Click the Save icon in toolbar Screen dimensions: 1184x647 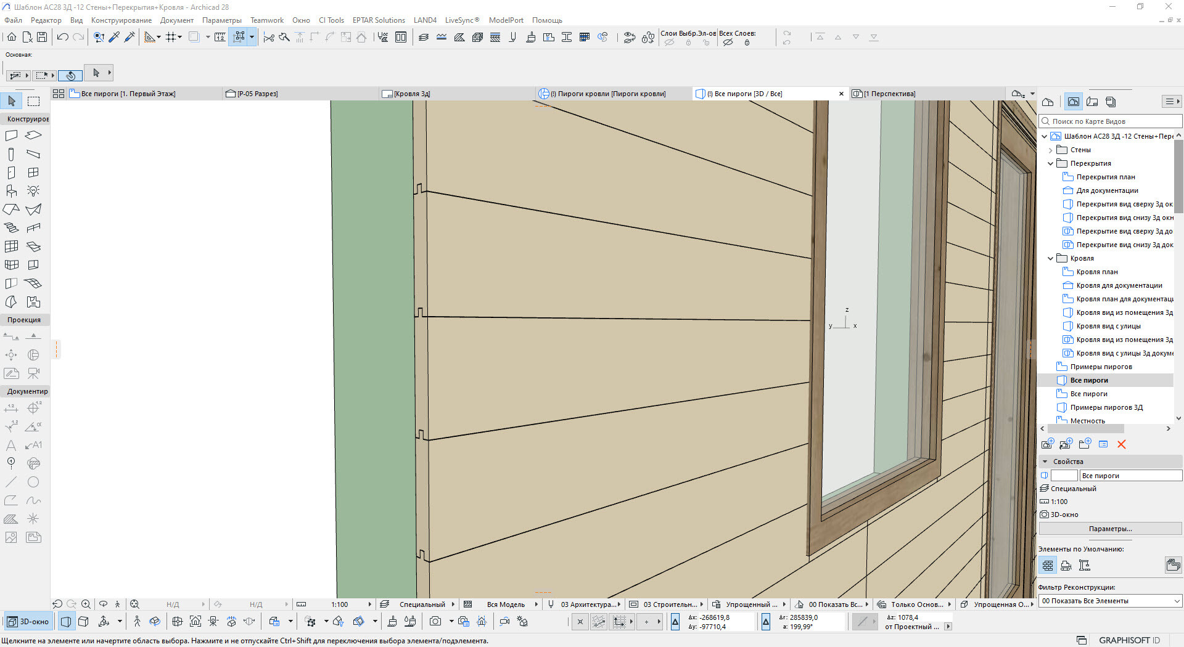(42, 37)
